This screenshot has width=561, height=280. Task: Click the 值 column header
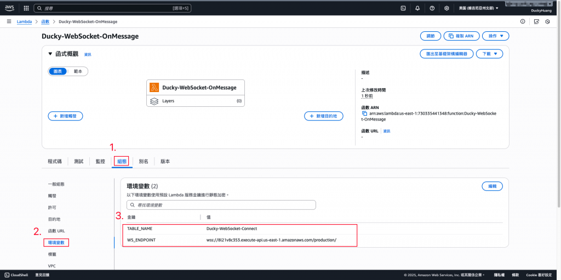click(x=209, y=217)
